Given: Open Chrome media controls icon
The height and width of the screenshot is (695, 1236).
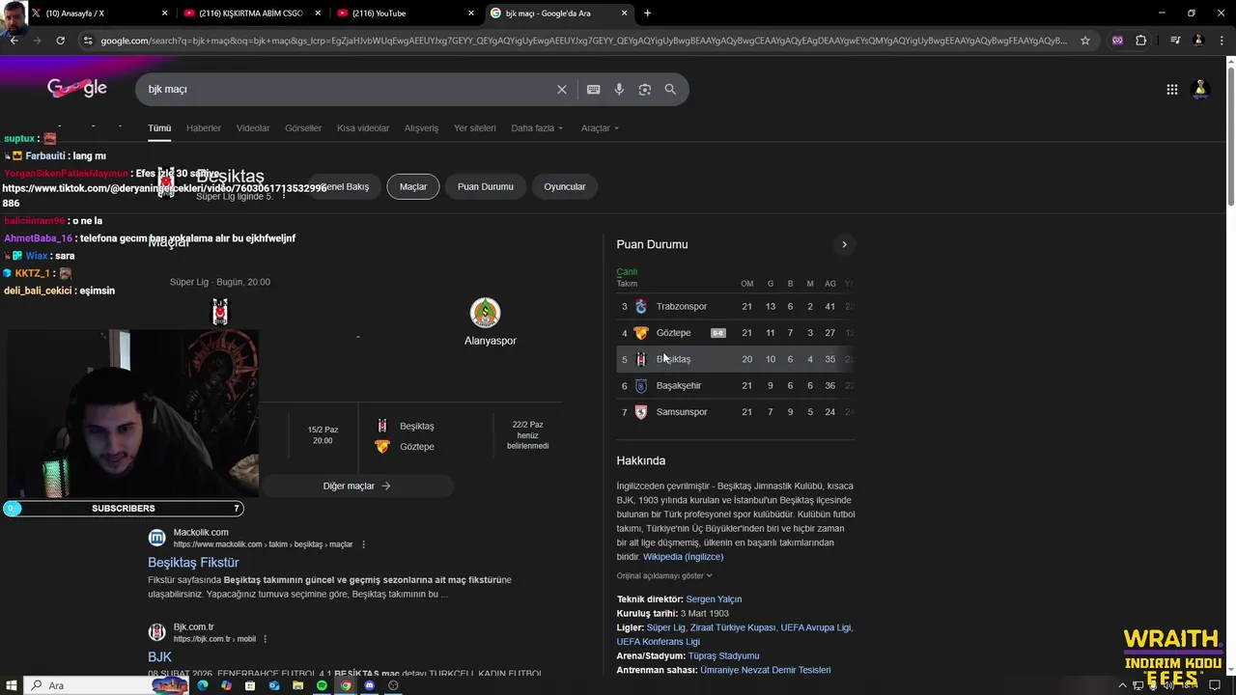Looking at the screenshot, I should (x=1175, y=41).
